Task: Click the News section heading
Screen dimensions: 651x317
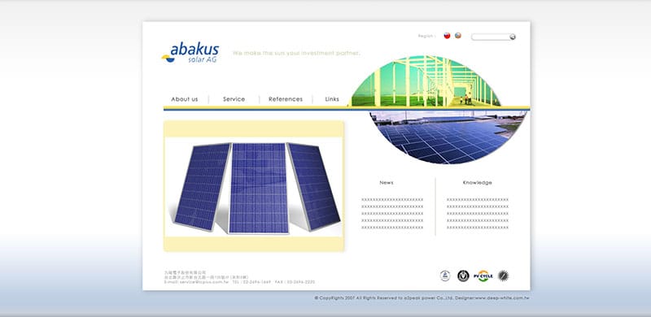Action: (386, 183)
